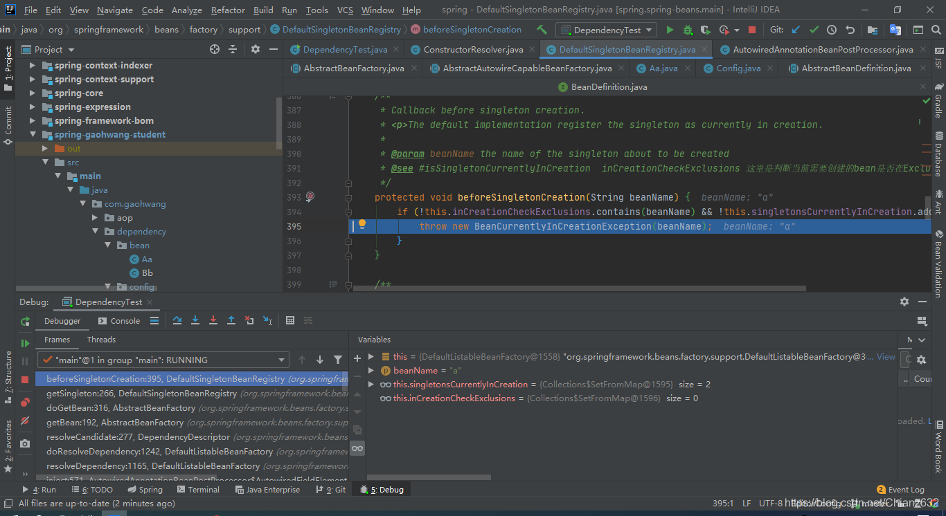Viewport: 946px width, 516px height.
Task: Expand the aop package folder
Action: [x=95, y=218]
